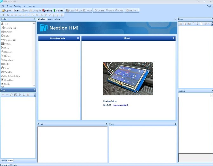This screenshot has height=166, width=213.
Task: Select the Crop component
Action: tap(5, 48)
